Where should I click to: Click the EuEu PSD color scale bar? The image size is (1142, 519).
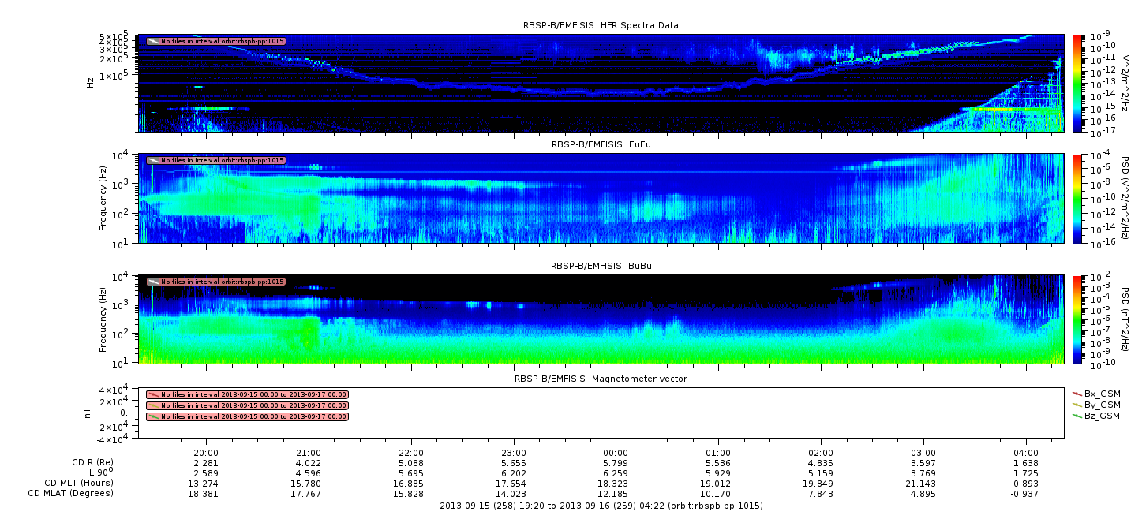[x=1076, y=198]
